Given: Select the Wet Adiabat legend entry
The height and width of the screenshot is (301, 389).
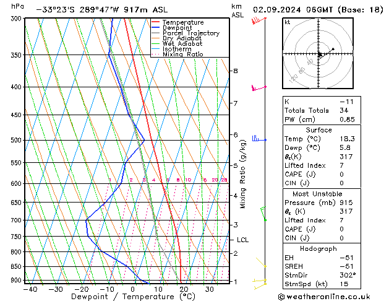Looking at the screenshot, I should (x=177, y=43).
